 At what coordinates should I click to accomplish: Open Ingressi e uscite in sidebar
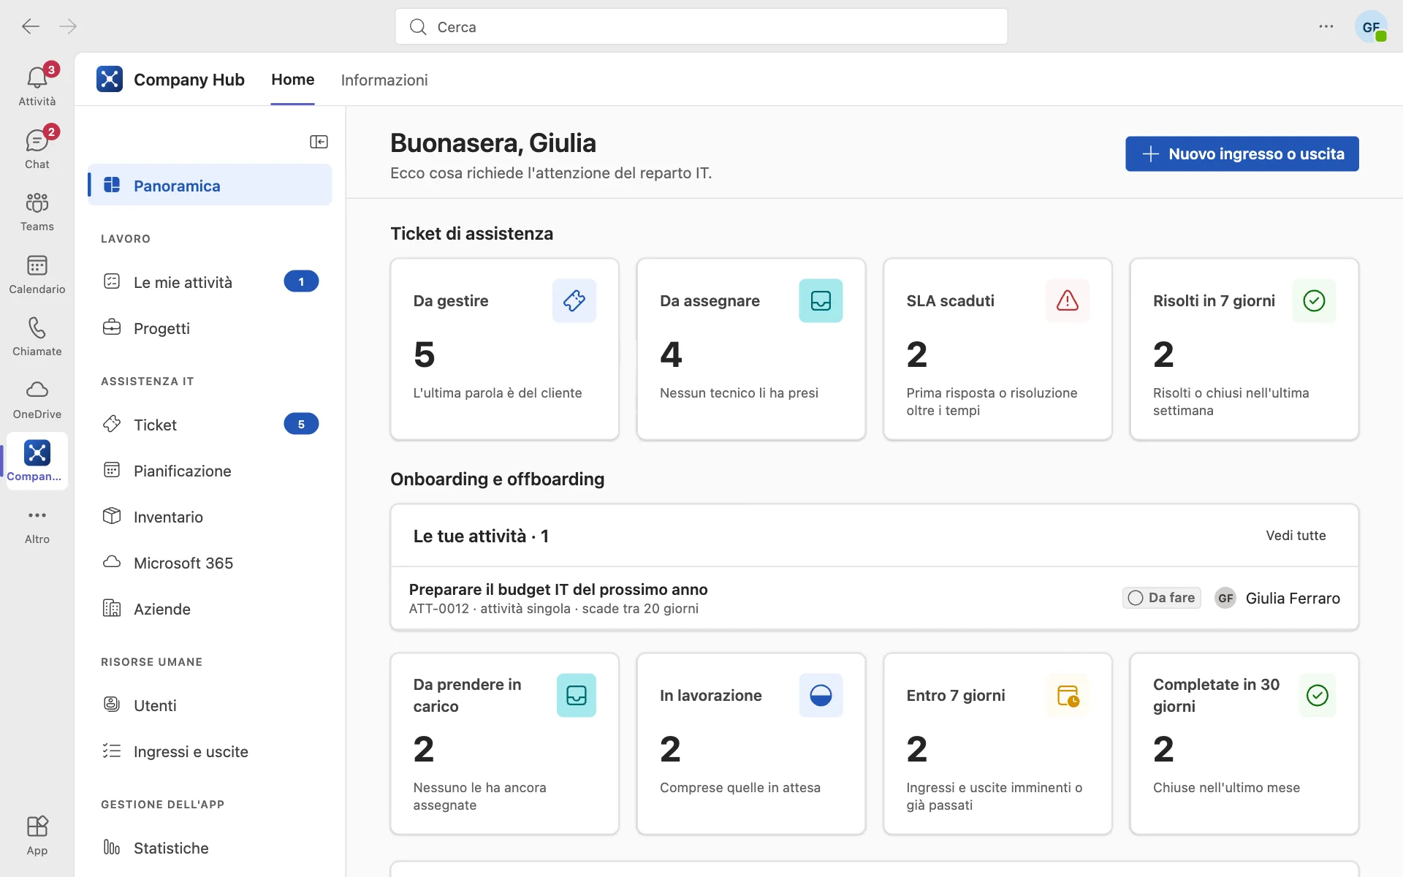(x=210, y=751)
